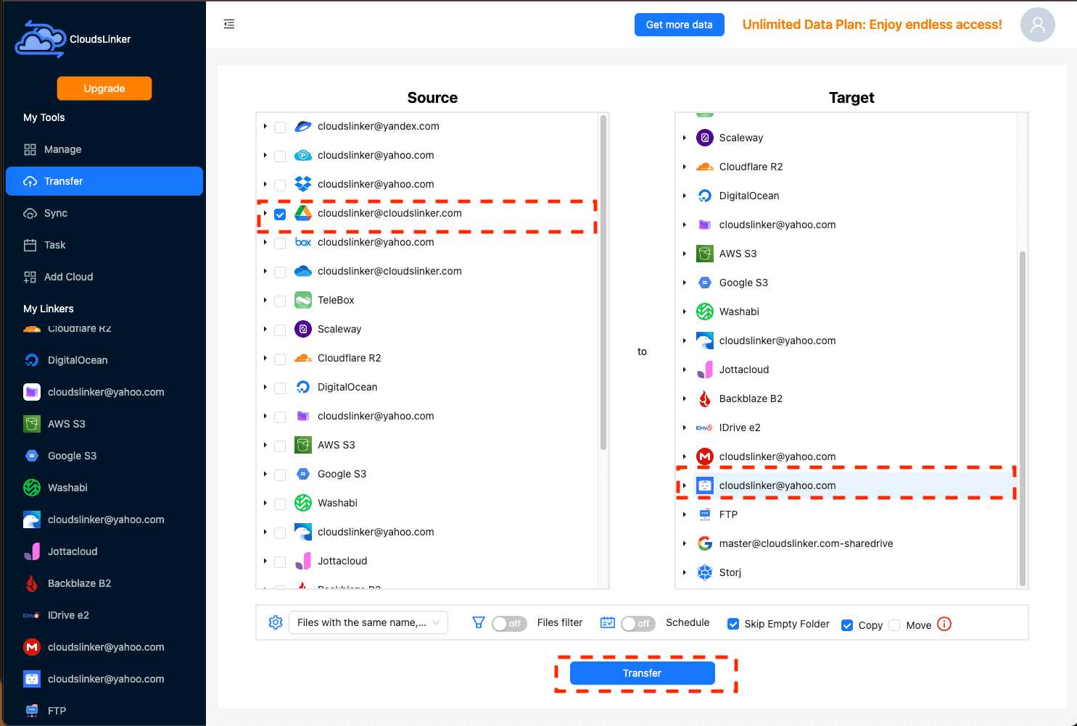This screenshot has height=726, width=1077.
Task: Open Manage in sidebar
Action: click(x=104, y=149)
